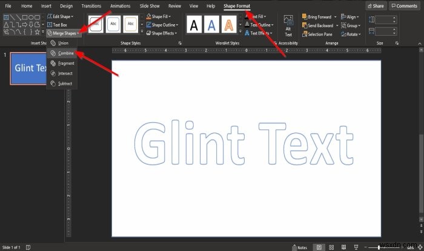The height and width of the screenshot is (251, 424).
Task: Open the Merge Shapes dropdown
Action: [64, 33]
